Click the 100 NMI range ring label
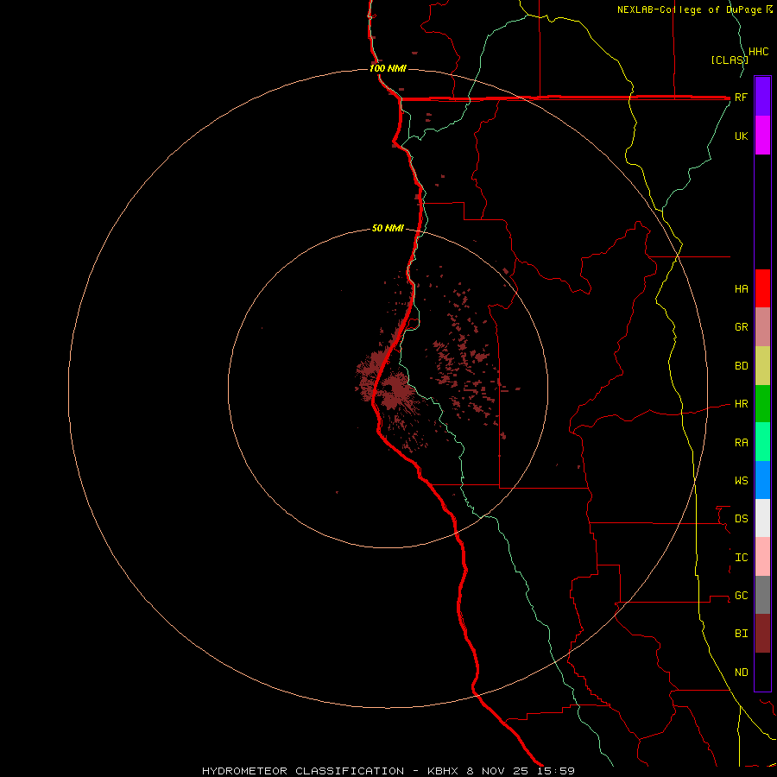The image size is (777, 777). point(388,68)
